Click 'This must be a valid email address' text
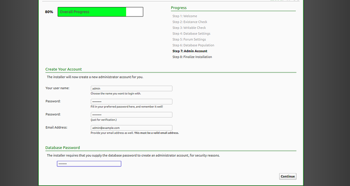The image size is (350, 186). (x=156, y=133)
